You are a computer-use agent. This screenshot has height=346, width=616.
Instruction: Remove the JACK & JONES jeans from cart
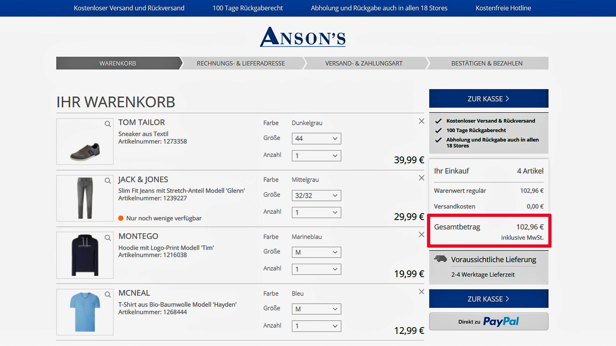(x=421, y=178)
